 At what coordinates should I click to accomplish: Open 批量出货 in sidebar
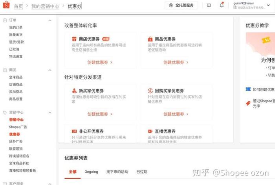coord(16,35)
